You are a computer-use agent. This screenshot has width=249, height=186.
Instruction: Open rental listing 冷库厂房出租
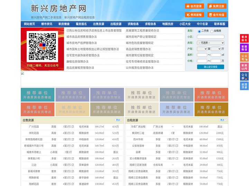click(x=138, y=127)
